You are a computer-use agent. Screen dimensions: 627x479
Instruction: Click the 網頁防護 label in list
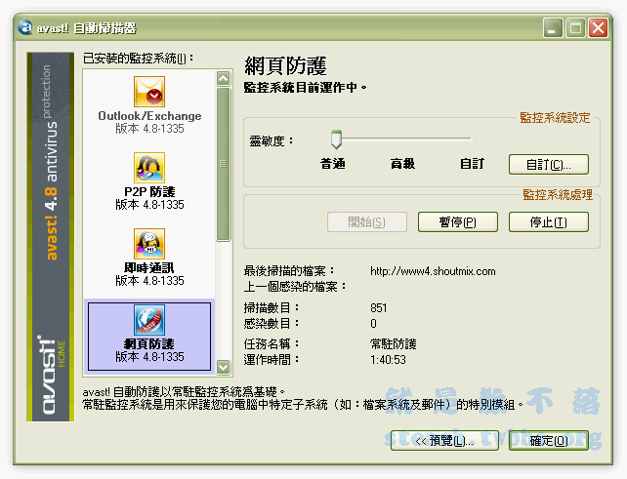coord(149,344)
